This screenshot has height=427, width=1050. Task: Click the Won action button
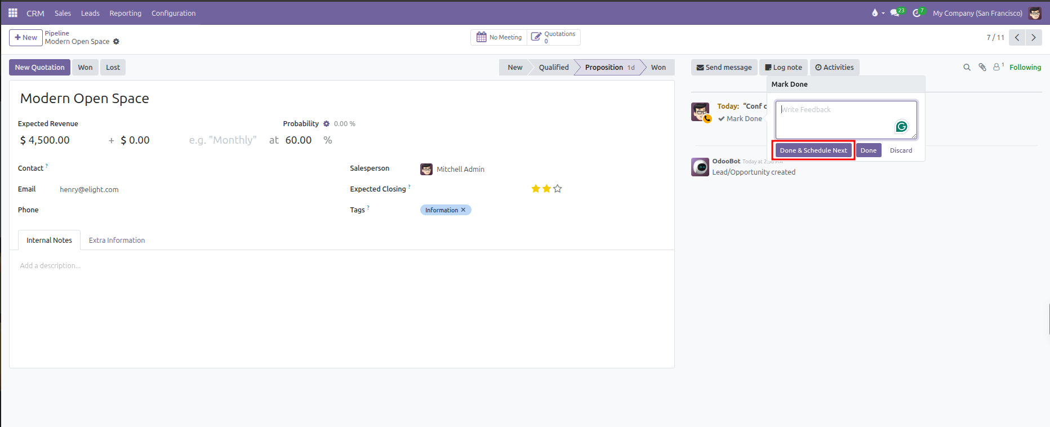[x=85, y=68]
